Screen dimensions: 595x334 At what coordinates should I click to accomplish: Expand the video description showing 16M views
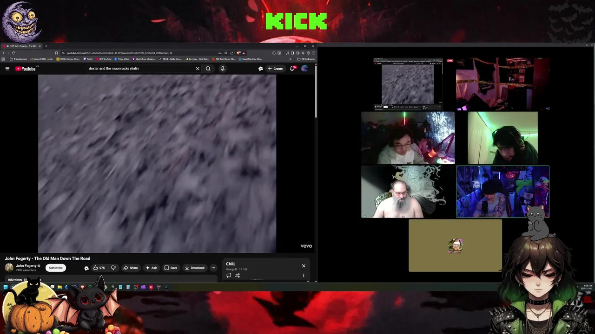[111, 280]
